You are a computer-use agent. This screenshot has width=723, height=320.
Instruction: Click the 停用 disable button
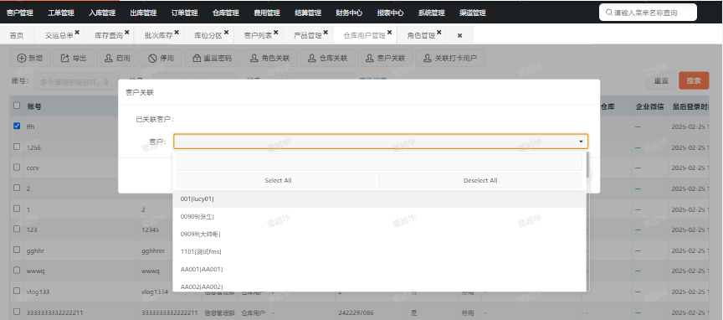coord(161,58)
